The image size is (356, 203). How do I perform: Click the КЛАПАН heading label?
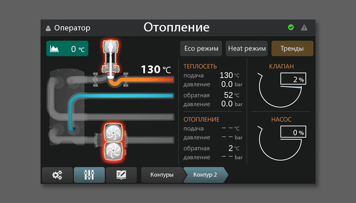click(281, 66)
